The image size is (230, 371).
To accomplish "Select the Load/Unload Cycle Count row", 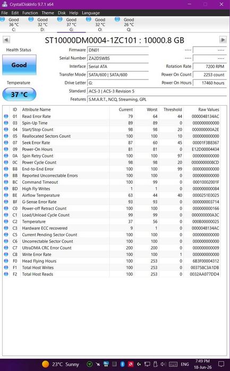I will click(x=112, y=215).
